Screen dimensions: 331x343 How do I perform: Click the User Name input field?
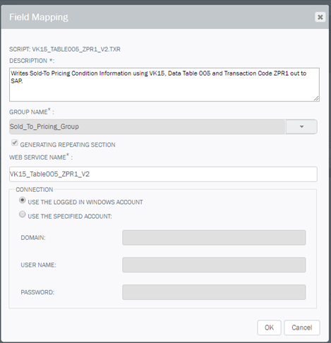point(214,265)
